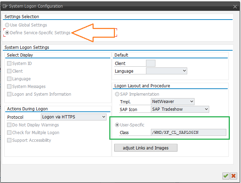Select Define Service-Specific Settings option

[x=7, y=33]
